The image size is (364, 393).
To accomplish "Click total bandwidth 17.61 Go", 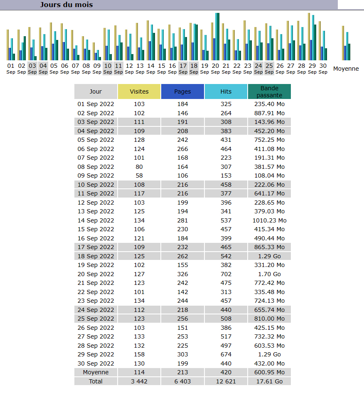I will click(269, 381).
